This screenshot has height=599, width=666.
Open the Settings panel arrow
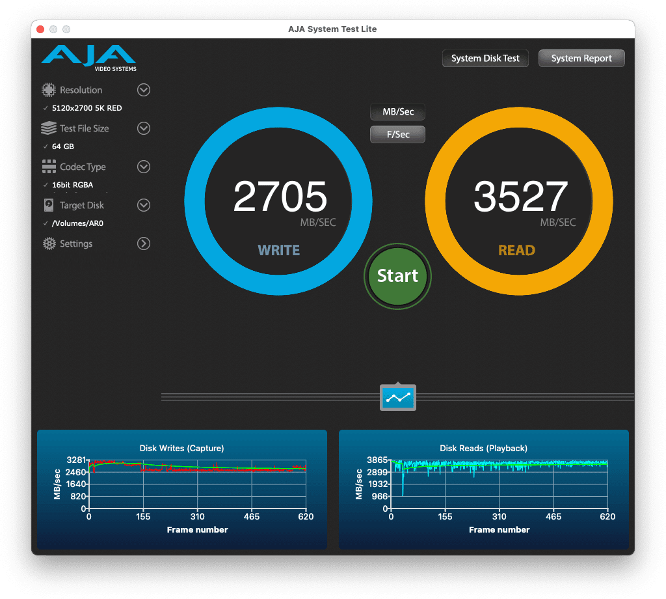pos(144,244)
